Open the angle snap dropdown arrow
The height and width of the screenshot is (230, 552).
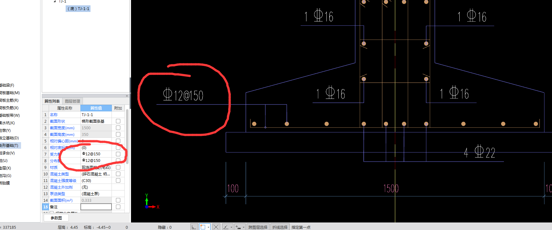click(x=232, y=227)
